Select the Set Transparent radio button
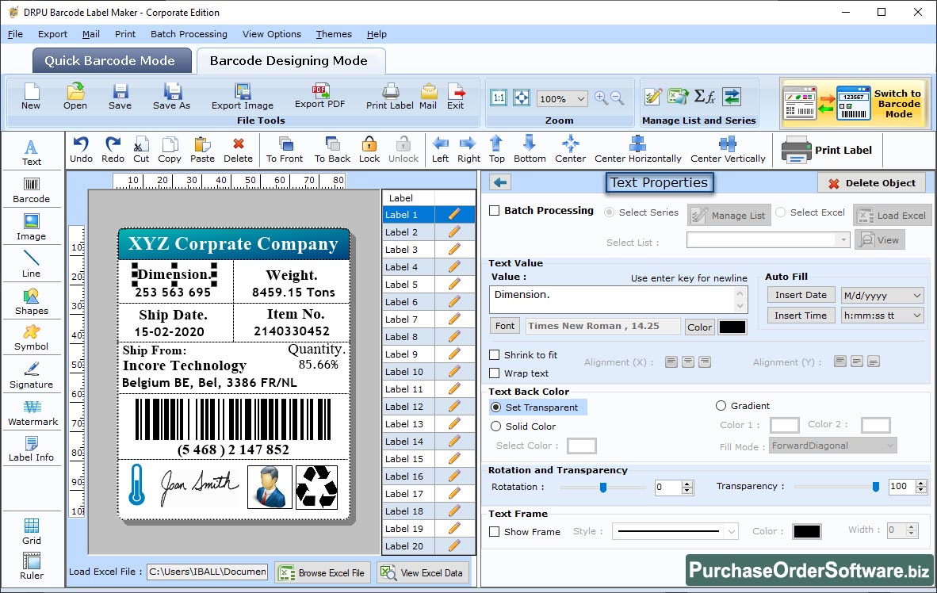Viewport: 937px width, 593px height. click(496, 407)
